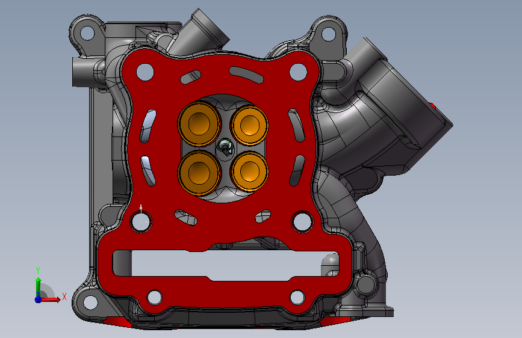Select the top-left mounting lug hole
Image resolution: width=522 pixels, height=338 pixels.
[87, 32]
